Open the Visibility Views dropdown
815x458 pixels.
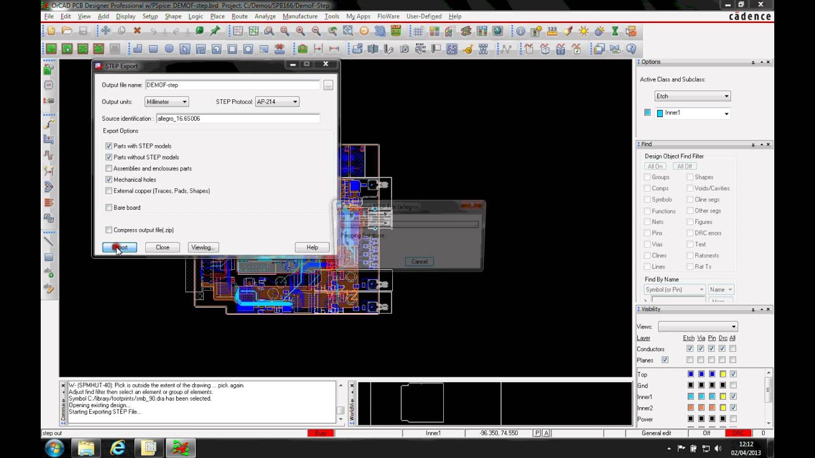point(698,326)
